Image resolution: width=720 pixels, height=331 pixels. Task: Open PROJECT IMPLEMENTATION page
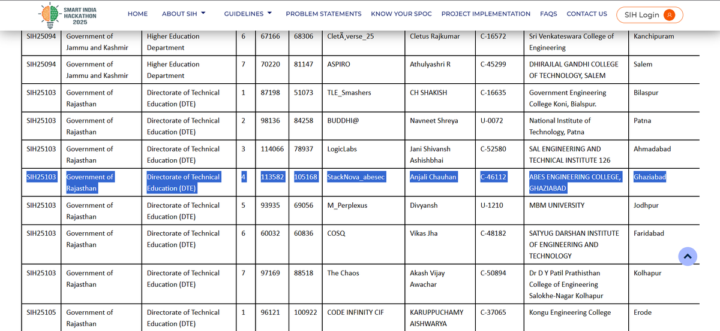click(x=486, y=14)
